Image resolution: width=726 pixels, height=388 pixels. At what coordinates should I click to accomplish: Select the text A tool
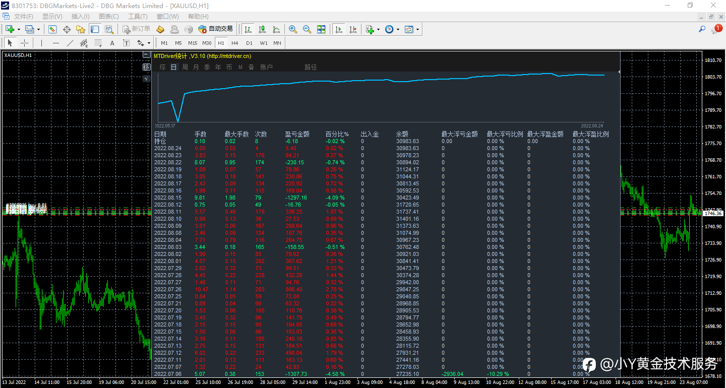112,43
